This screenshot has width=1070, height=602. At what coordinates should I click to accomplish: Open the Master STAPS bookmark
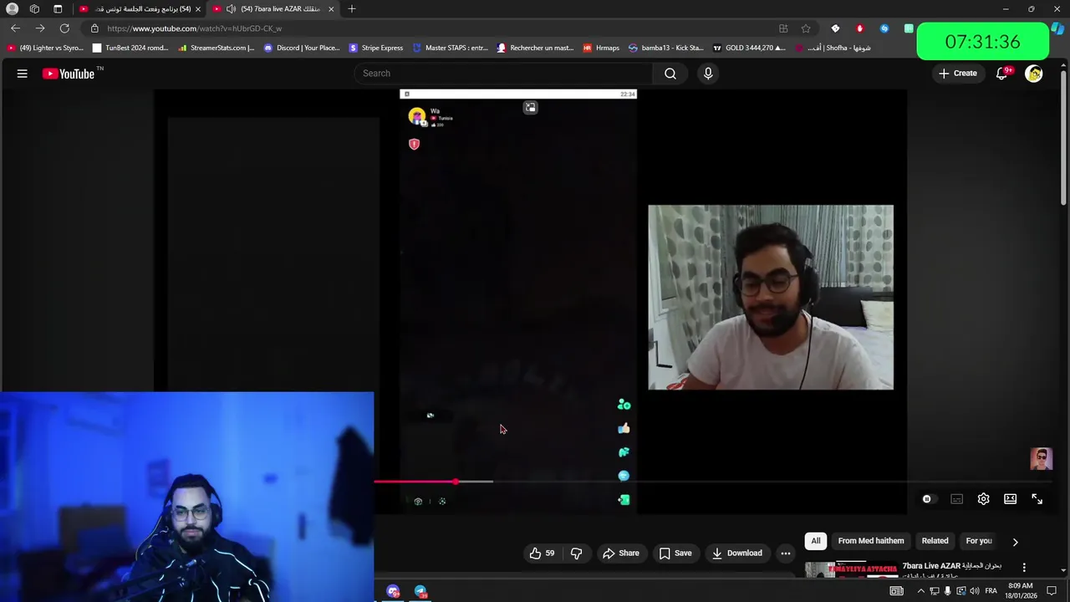tap(450, 48)
